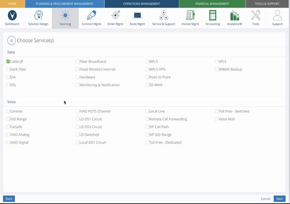
Task: Click the Data section heading
Action: (11, 52)
